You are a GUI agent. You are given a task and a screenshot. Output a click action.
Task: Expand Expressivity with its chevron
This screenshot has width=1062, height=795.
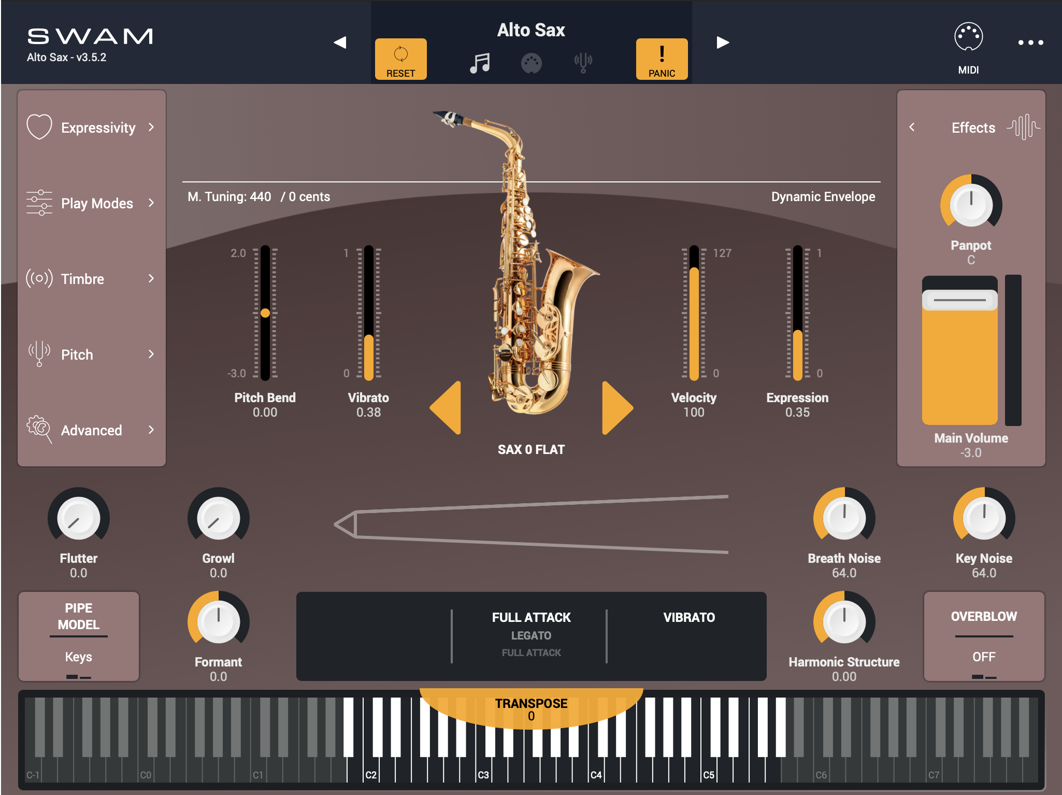151,127
